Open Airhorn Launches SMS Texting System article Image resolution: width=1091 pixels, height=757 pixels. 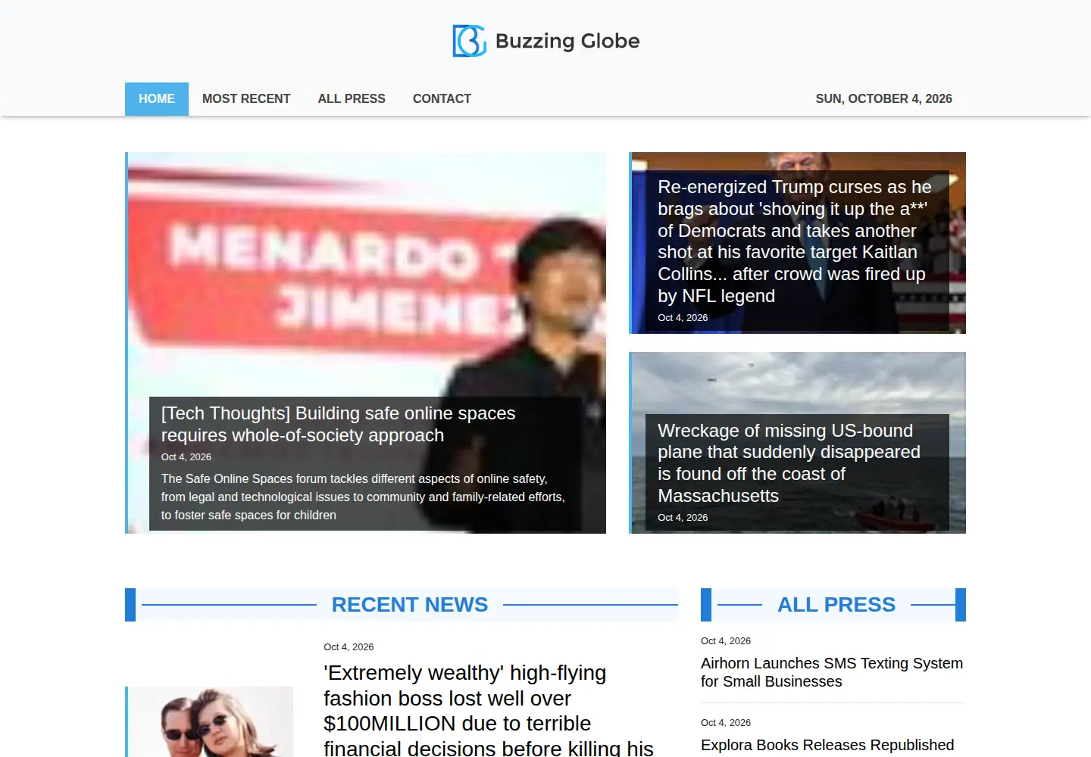tap(832, 672)
